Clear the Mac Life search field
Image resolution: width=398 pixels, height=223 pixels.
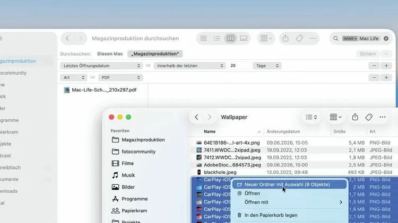click(386, 39)
